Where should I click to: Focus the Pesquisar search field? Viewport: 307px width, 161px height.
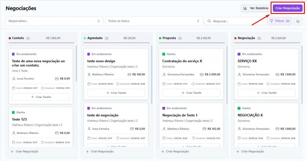(x=235, y=21)
